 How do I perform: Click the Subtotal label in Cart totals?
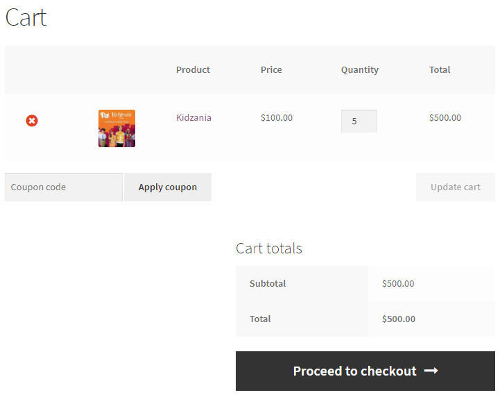pos(268,283)
